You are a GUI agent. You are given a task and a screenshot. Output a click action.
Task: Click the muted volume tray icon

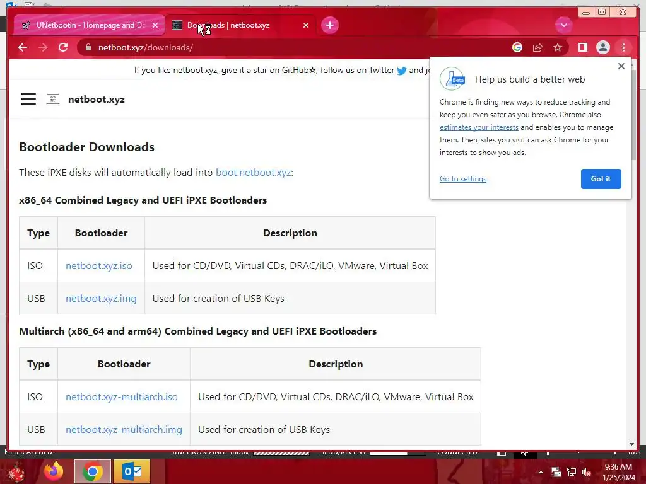[587, 472]
